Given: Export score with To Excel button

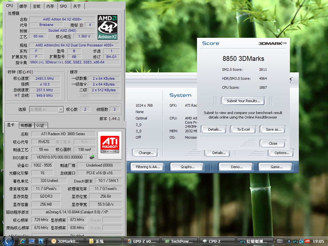Looking at the screenshot, I should tap(243, 129).
